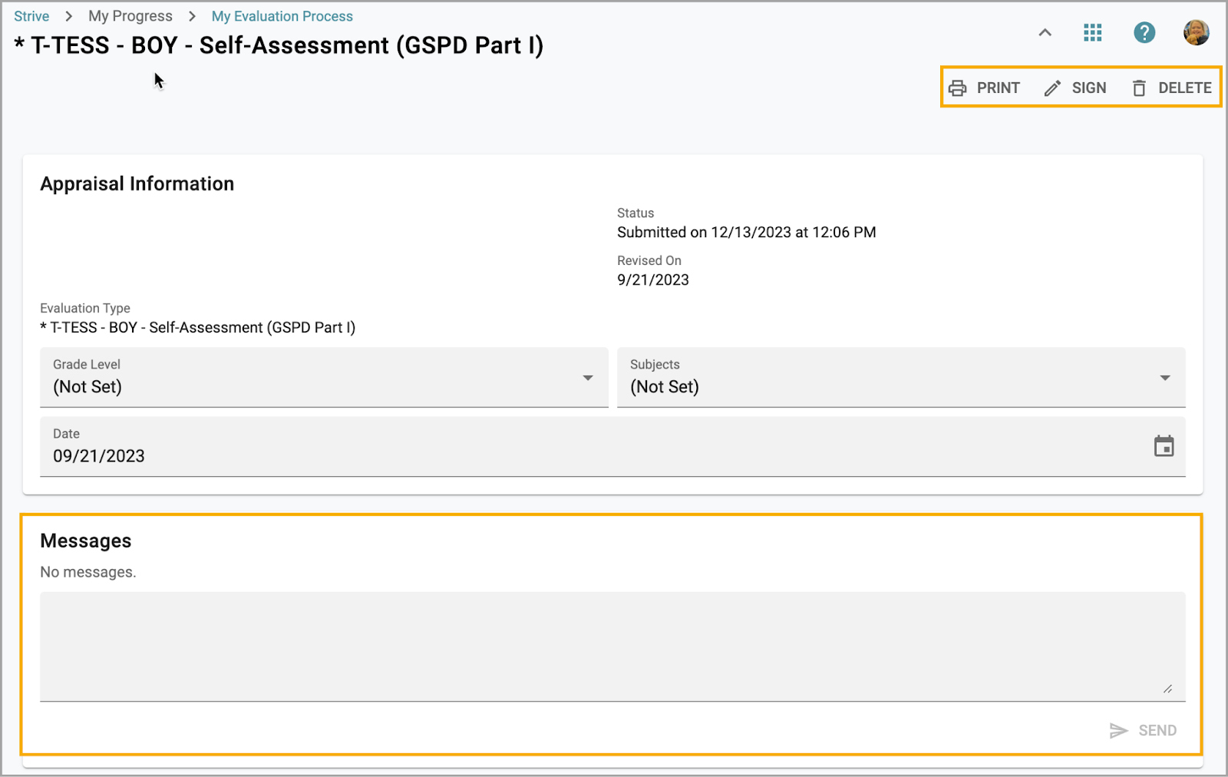The width and height of the screenshot is (1228, 777).
Task: Click the send paper plane icon
Action: [x=1119, y=731]
